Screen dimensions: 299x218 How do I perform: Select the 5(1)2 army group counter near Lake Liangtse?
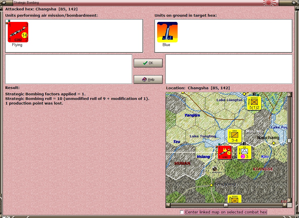(254, 103)
